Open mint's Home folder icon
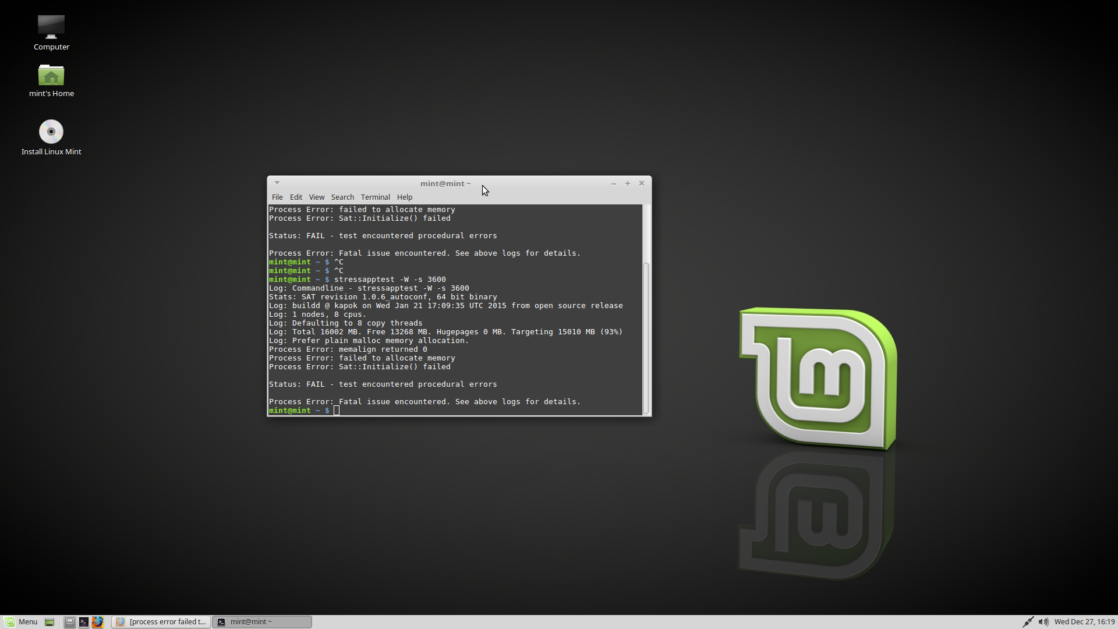 click(x=51, y=76)
